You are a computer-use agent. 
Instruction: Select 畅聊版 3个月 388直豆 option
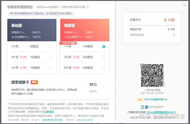click(x=104, y=57)
